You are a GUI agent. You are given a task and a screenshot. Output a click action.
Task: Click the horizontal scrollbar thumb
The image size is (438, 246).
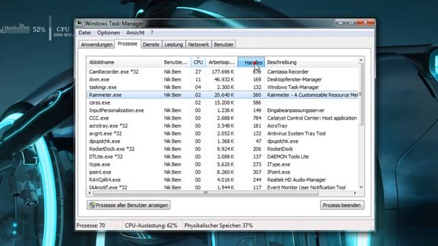click(205, 193)
